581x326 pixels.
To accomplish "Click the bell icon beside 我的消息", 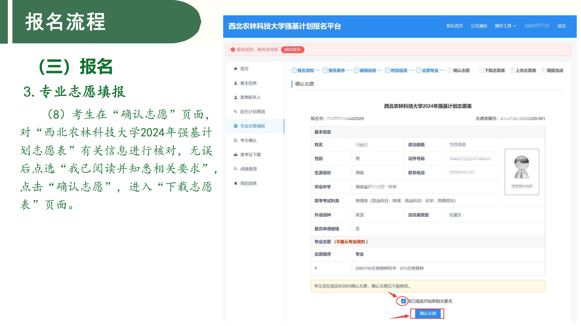I will [x=235, y=183].
